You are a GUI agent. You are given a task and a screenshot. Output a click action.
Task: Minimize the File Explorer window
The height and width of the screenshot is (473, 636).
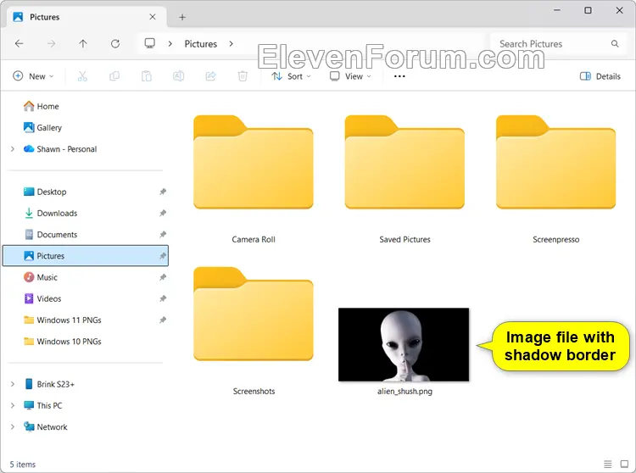557,10
